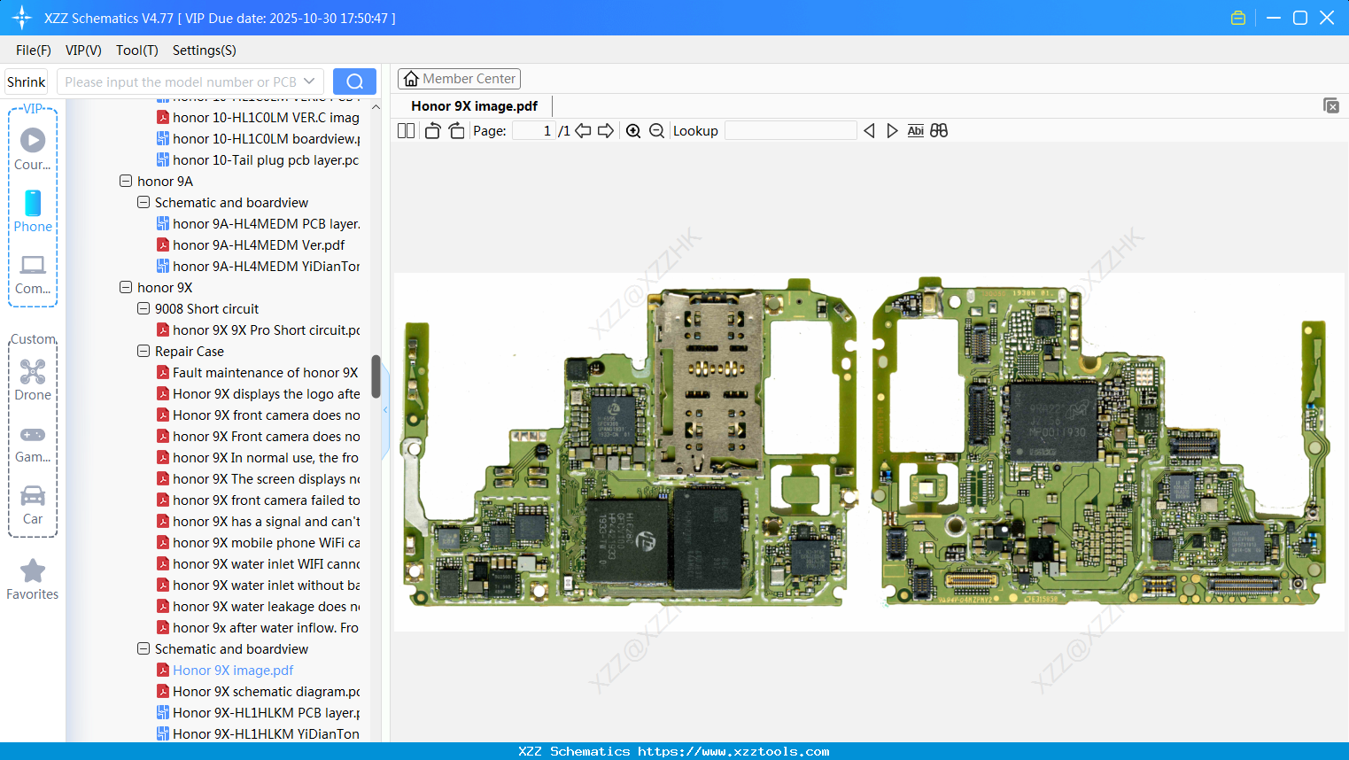Image resolution: width=1349 pixels, height=760 pixels.
Task: Open honor 9A-HL4MEDM Ver.pdf
Action: click(x=251, y=245)
